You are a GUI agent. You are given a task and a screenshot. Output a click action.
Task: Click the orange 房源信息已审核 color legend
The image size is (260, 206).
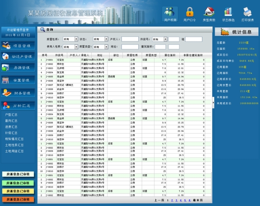point(18,200)
